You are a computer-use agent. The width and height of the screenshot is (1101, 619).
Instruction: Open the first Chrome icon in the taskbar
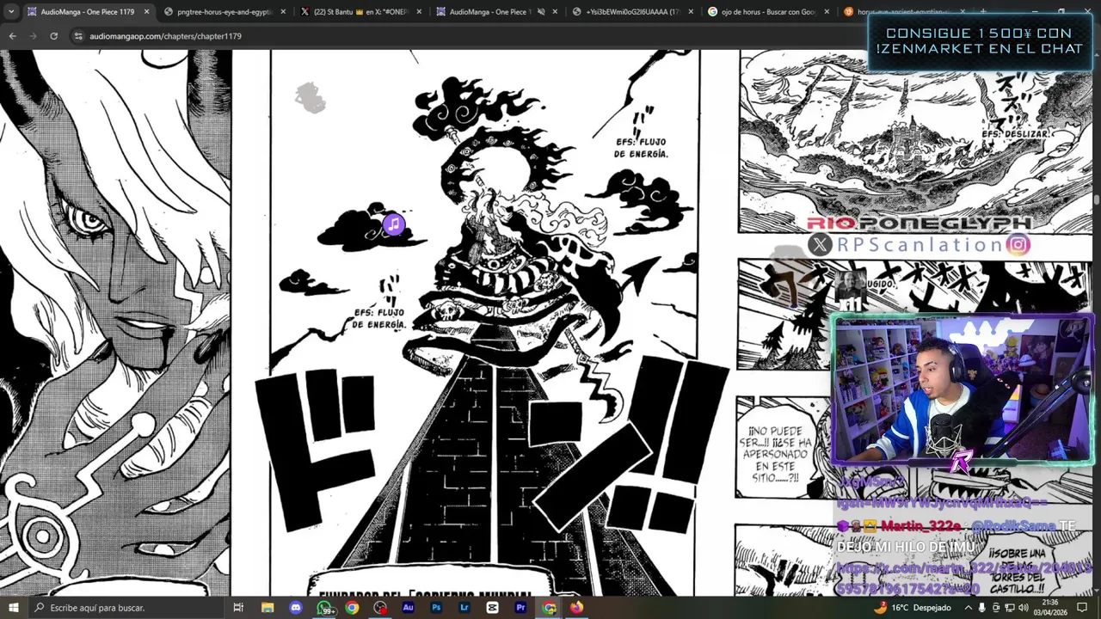pyautogui.click(x=352, y=608)
